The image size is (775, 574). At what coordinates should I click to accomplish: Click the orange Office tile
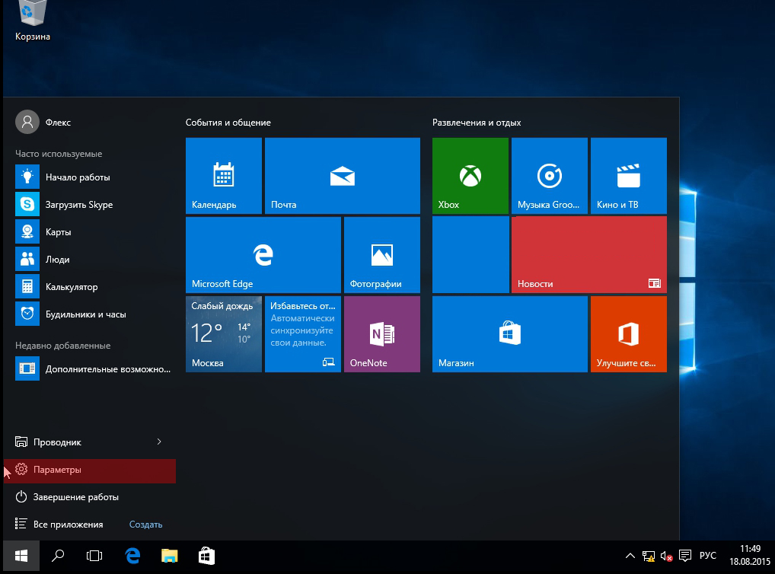coord(628,333)
